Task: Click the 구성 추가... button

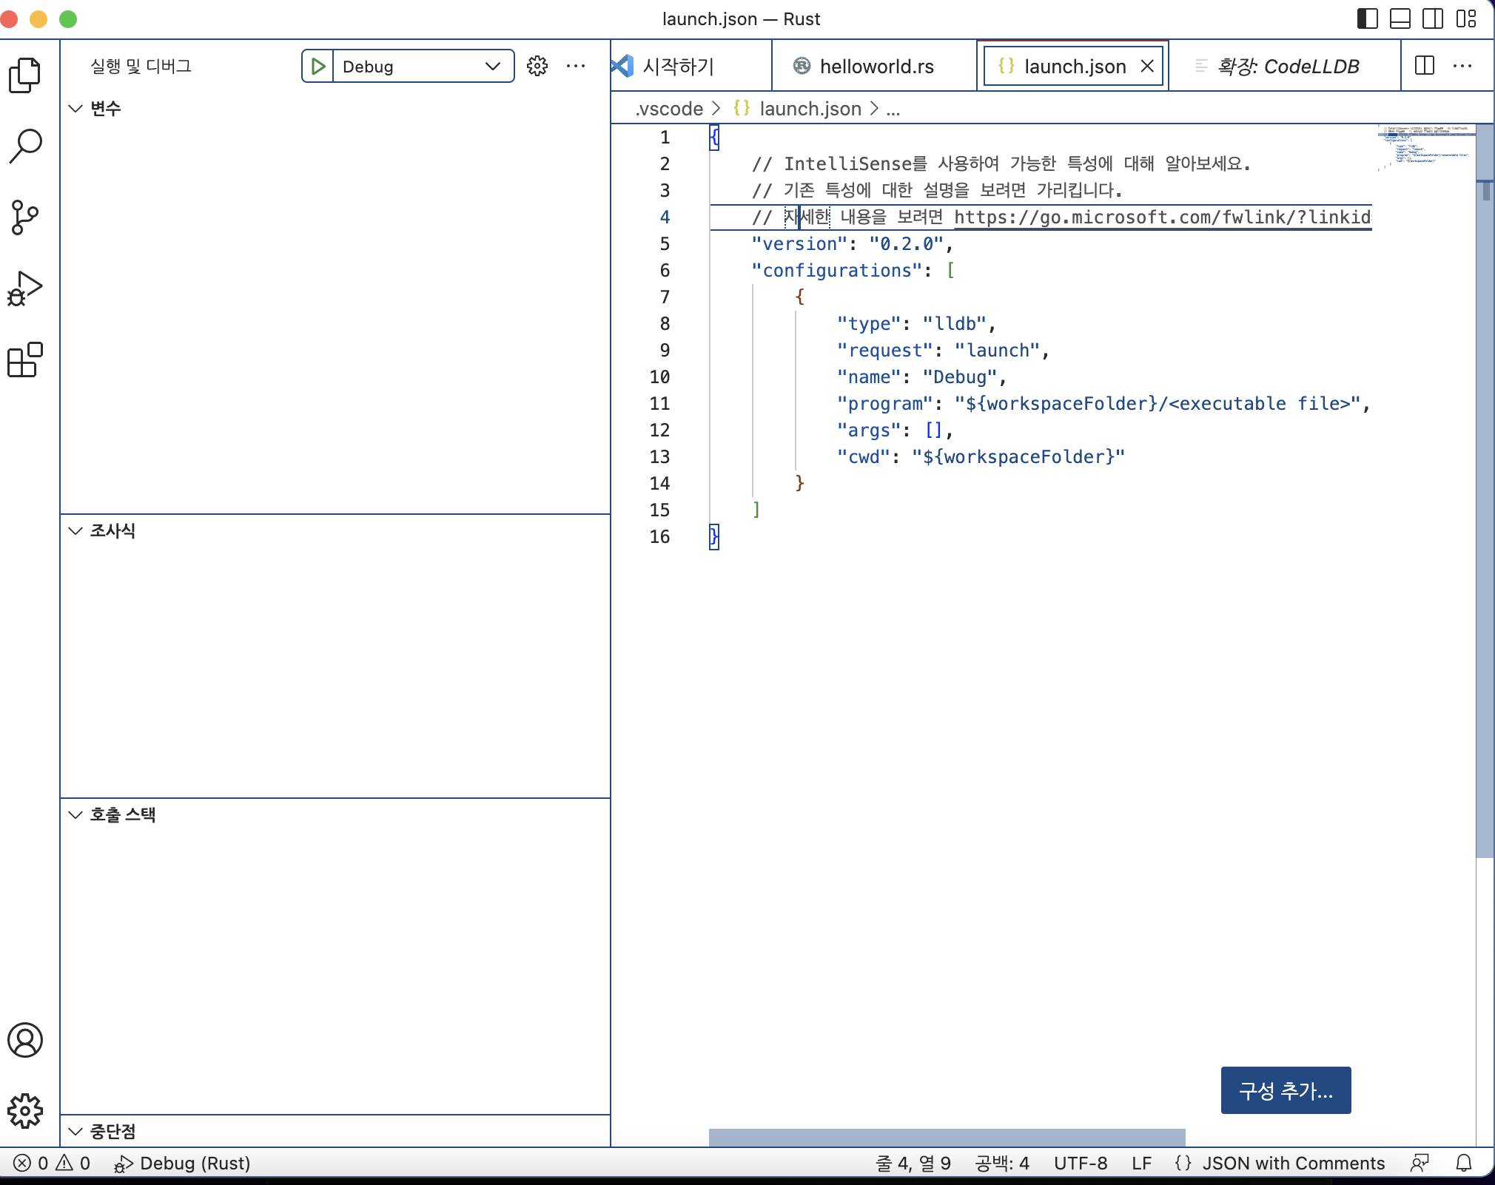Action: 1286,1090
